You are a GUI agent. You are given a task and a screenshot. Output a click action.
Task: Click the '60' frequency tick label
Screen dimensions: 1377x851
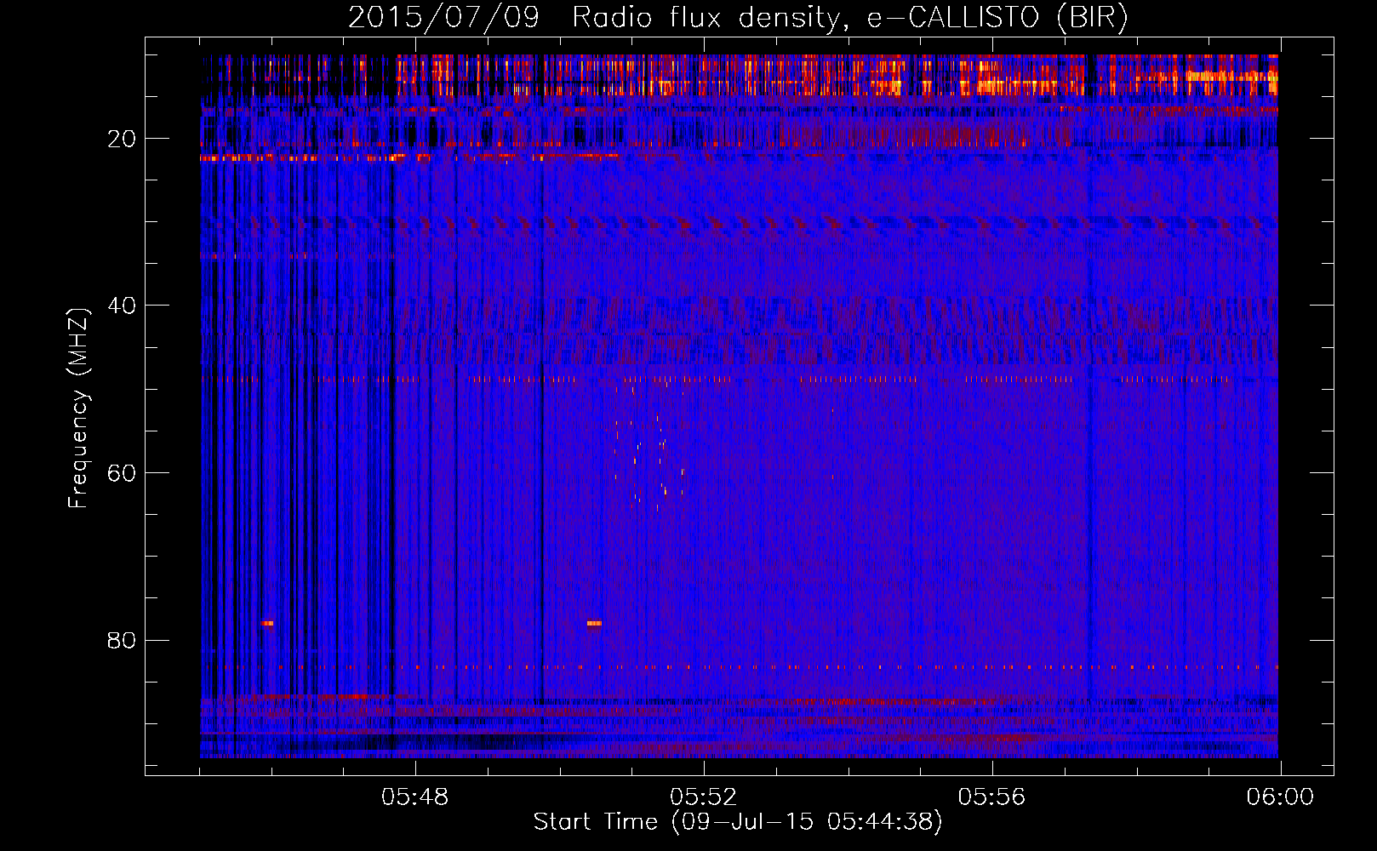pos(122,473)
